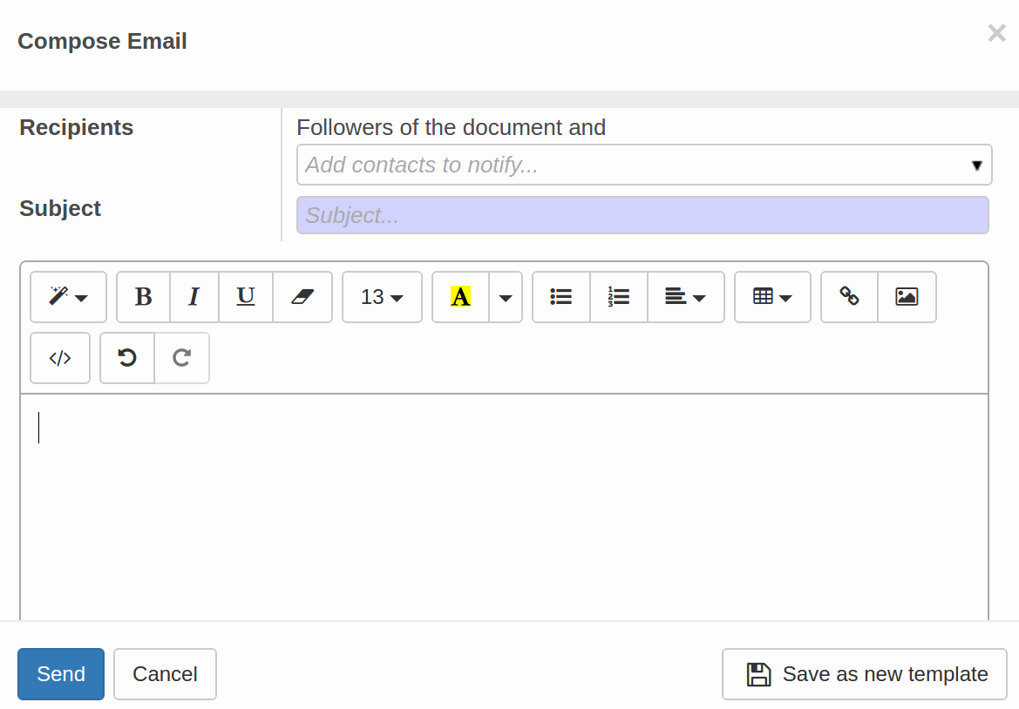Toggle bold formatting

(144, 297)
